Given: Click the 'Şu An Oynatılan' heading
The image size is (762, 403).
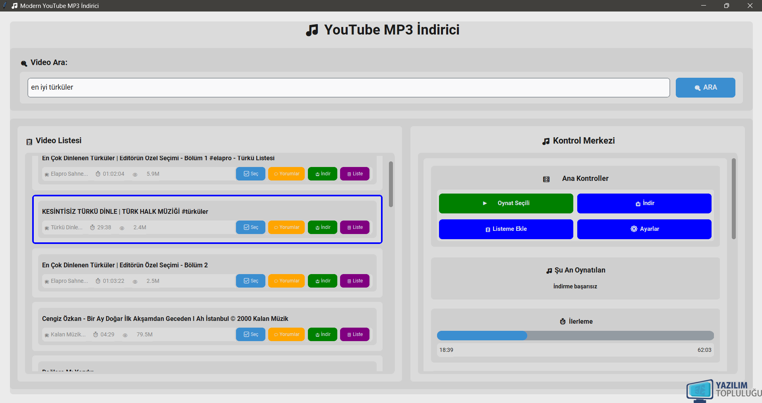Looking at the screenshot, I should [x=580, y=271].
